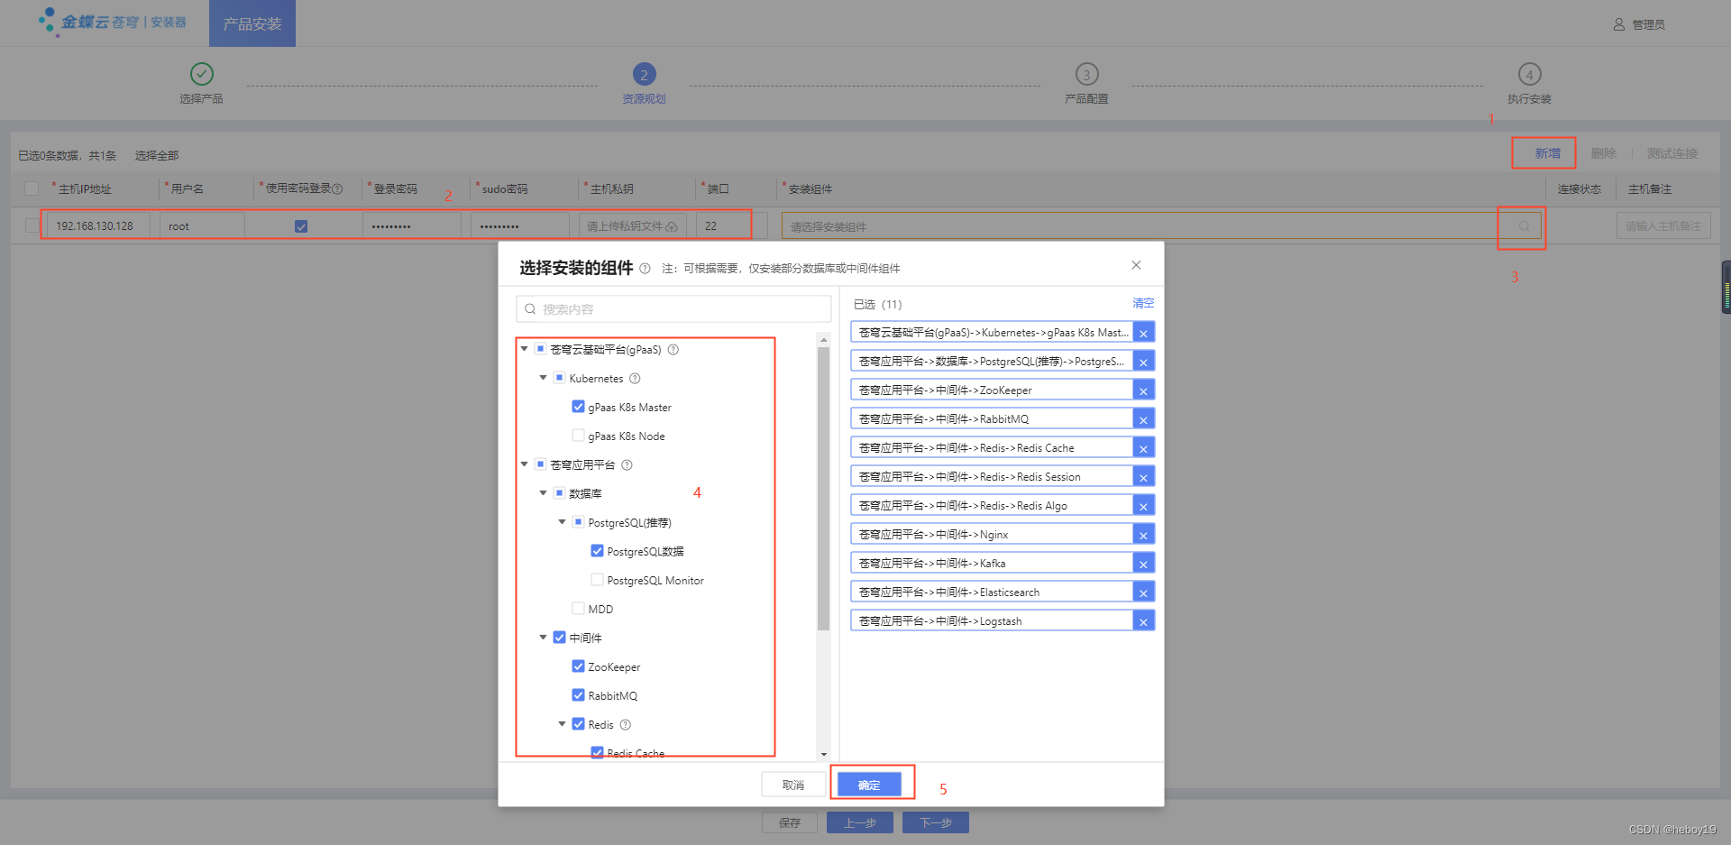Proceed with 下一步
This screenshot has width=1731, height=845.
coord(936,822)
